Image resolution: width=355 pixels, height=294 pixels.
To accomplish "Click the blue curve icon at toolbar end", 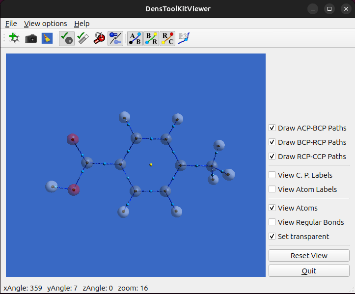I will coord(184,38).
